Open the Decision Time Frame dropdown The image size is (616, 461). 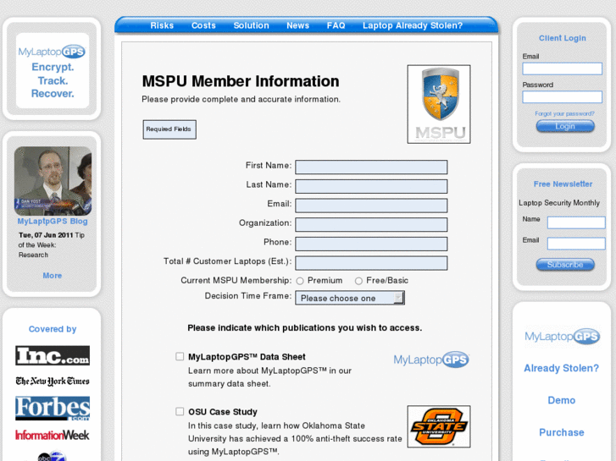pos(350,298)
